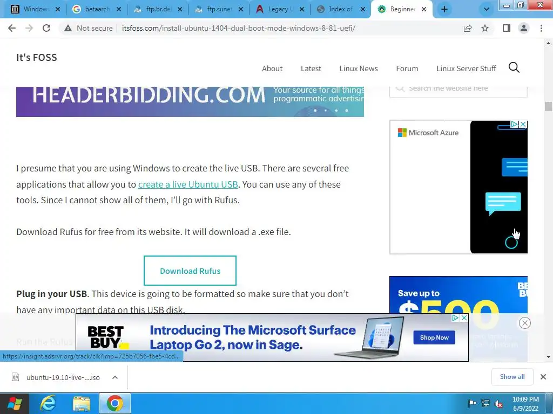
Task: Bookmark this page with the star icon
Action: 485,28
